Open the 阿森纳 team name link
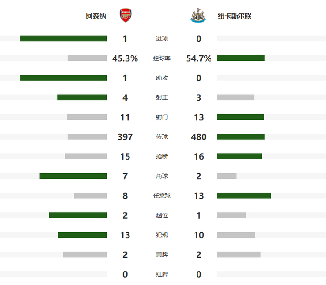Image resolution: width=326 pixels, height=285 pixels. [x=96, y=16]
